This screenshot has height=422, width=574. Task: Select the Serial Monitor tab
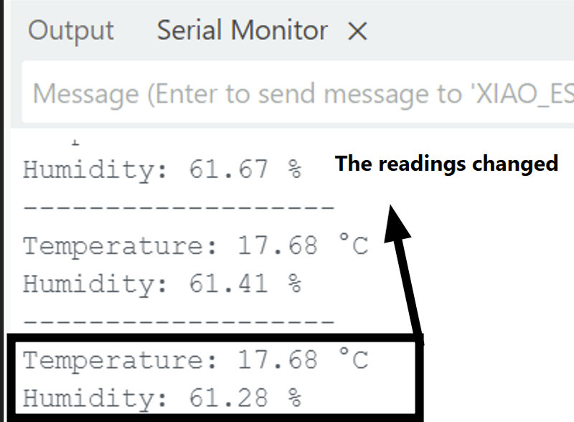coord(242,31)
